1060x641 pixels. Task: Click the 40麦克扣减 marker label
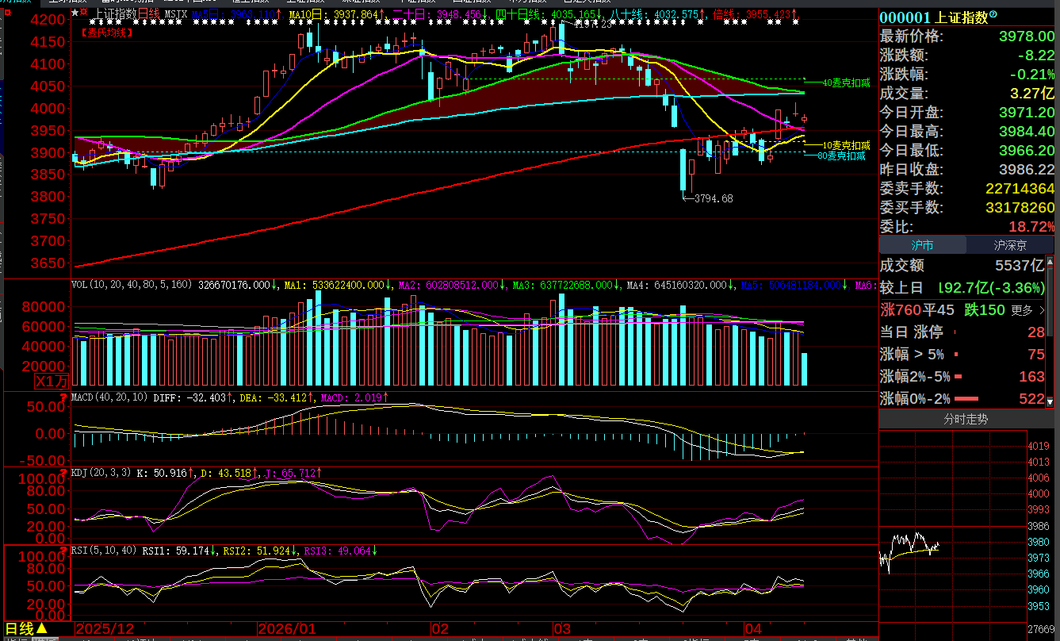pyautogui.click(x=846, y=83)
